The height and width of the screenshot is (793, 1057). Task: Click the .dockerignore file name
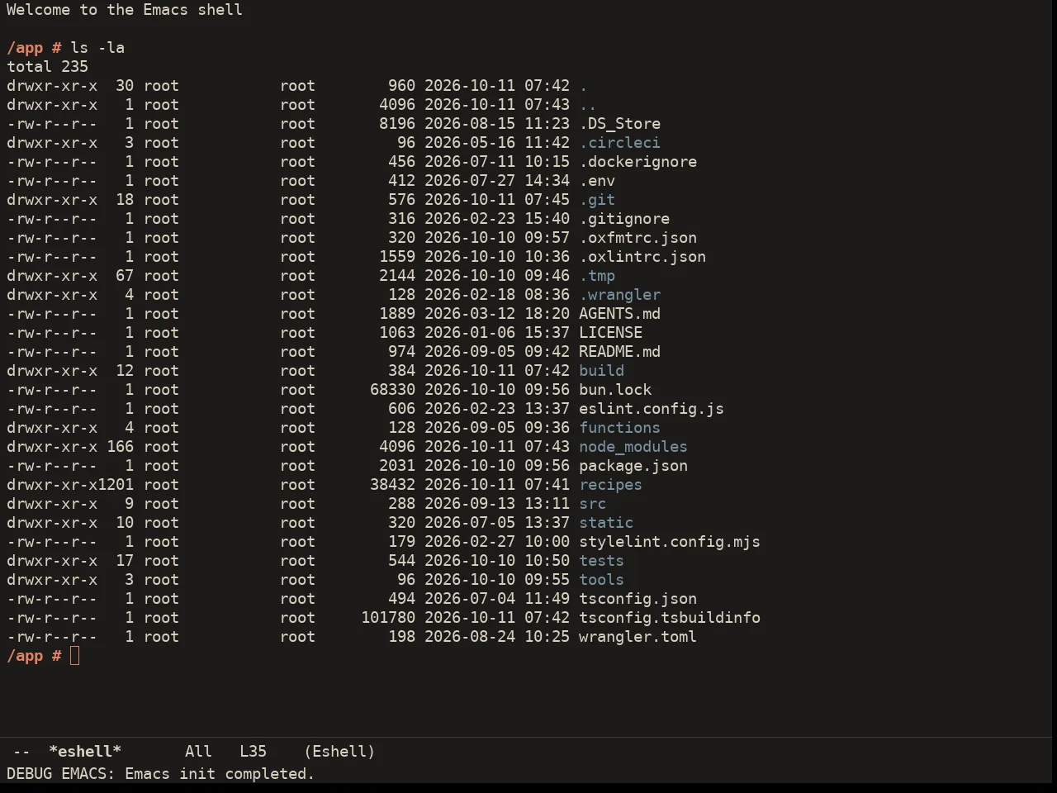pos(638,162)
